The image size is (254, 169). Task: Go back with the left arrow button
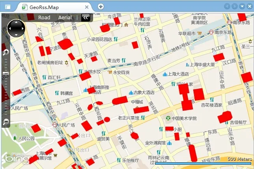[x=227, y=6]
